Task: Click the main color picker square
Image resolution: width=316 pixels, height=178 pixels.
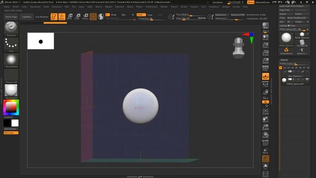Action: [11, 107]
